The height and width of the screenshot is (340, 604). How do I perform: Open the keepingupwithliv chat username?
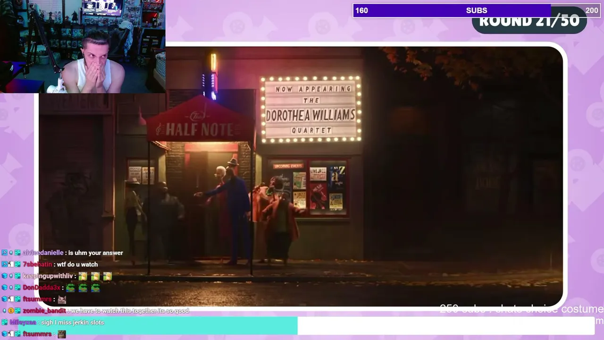pos(48,276)
